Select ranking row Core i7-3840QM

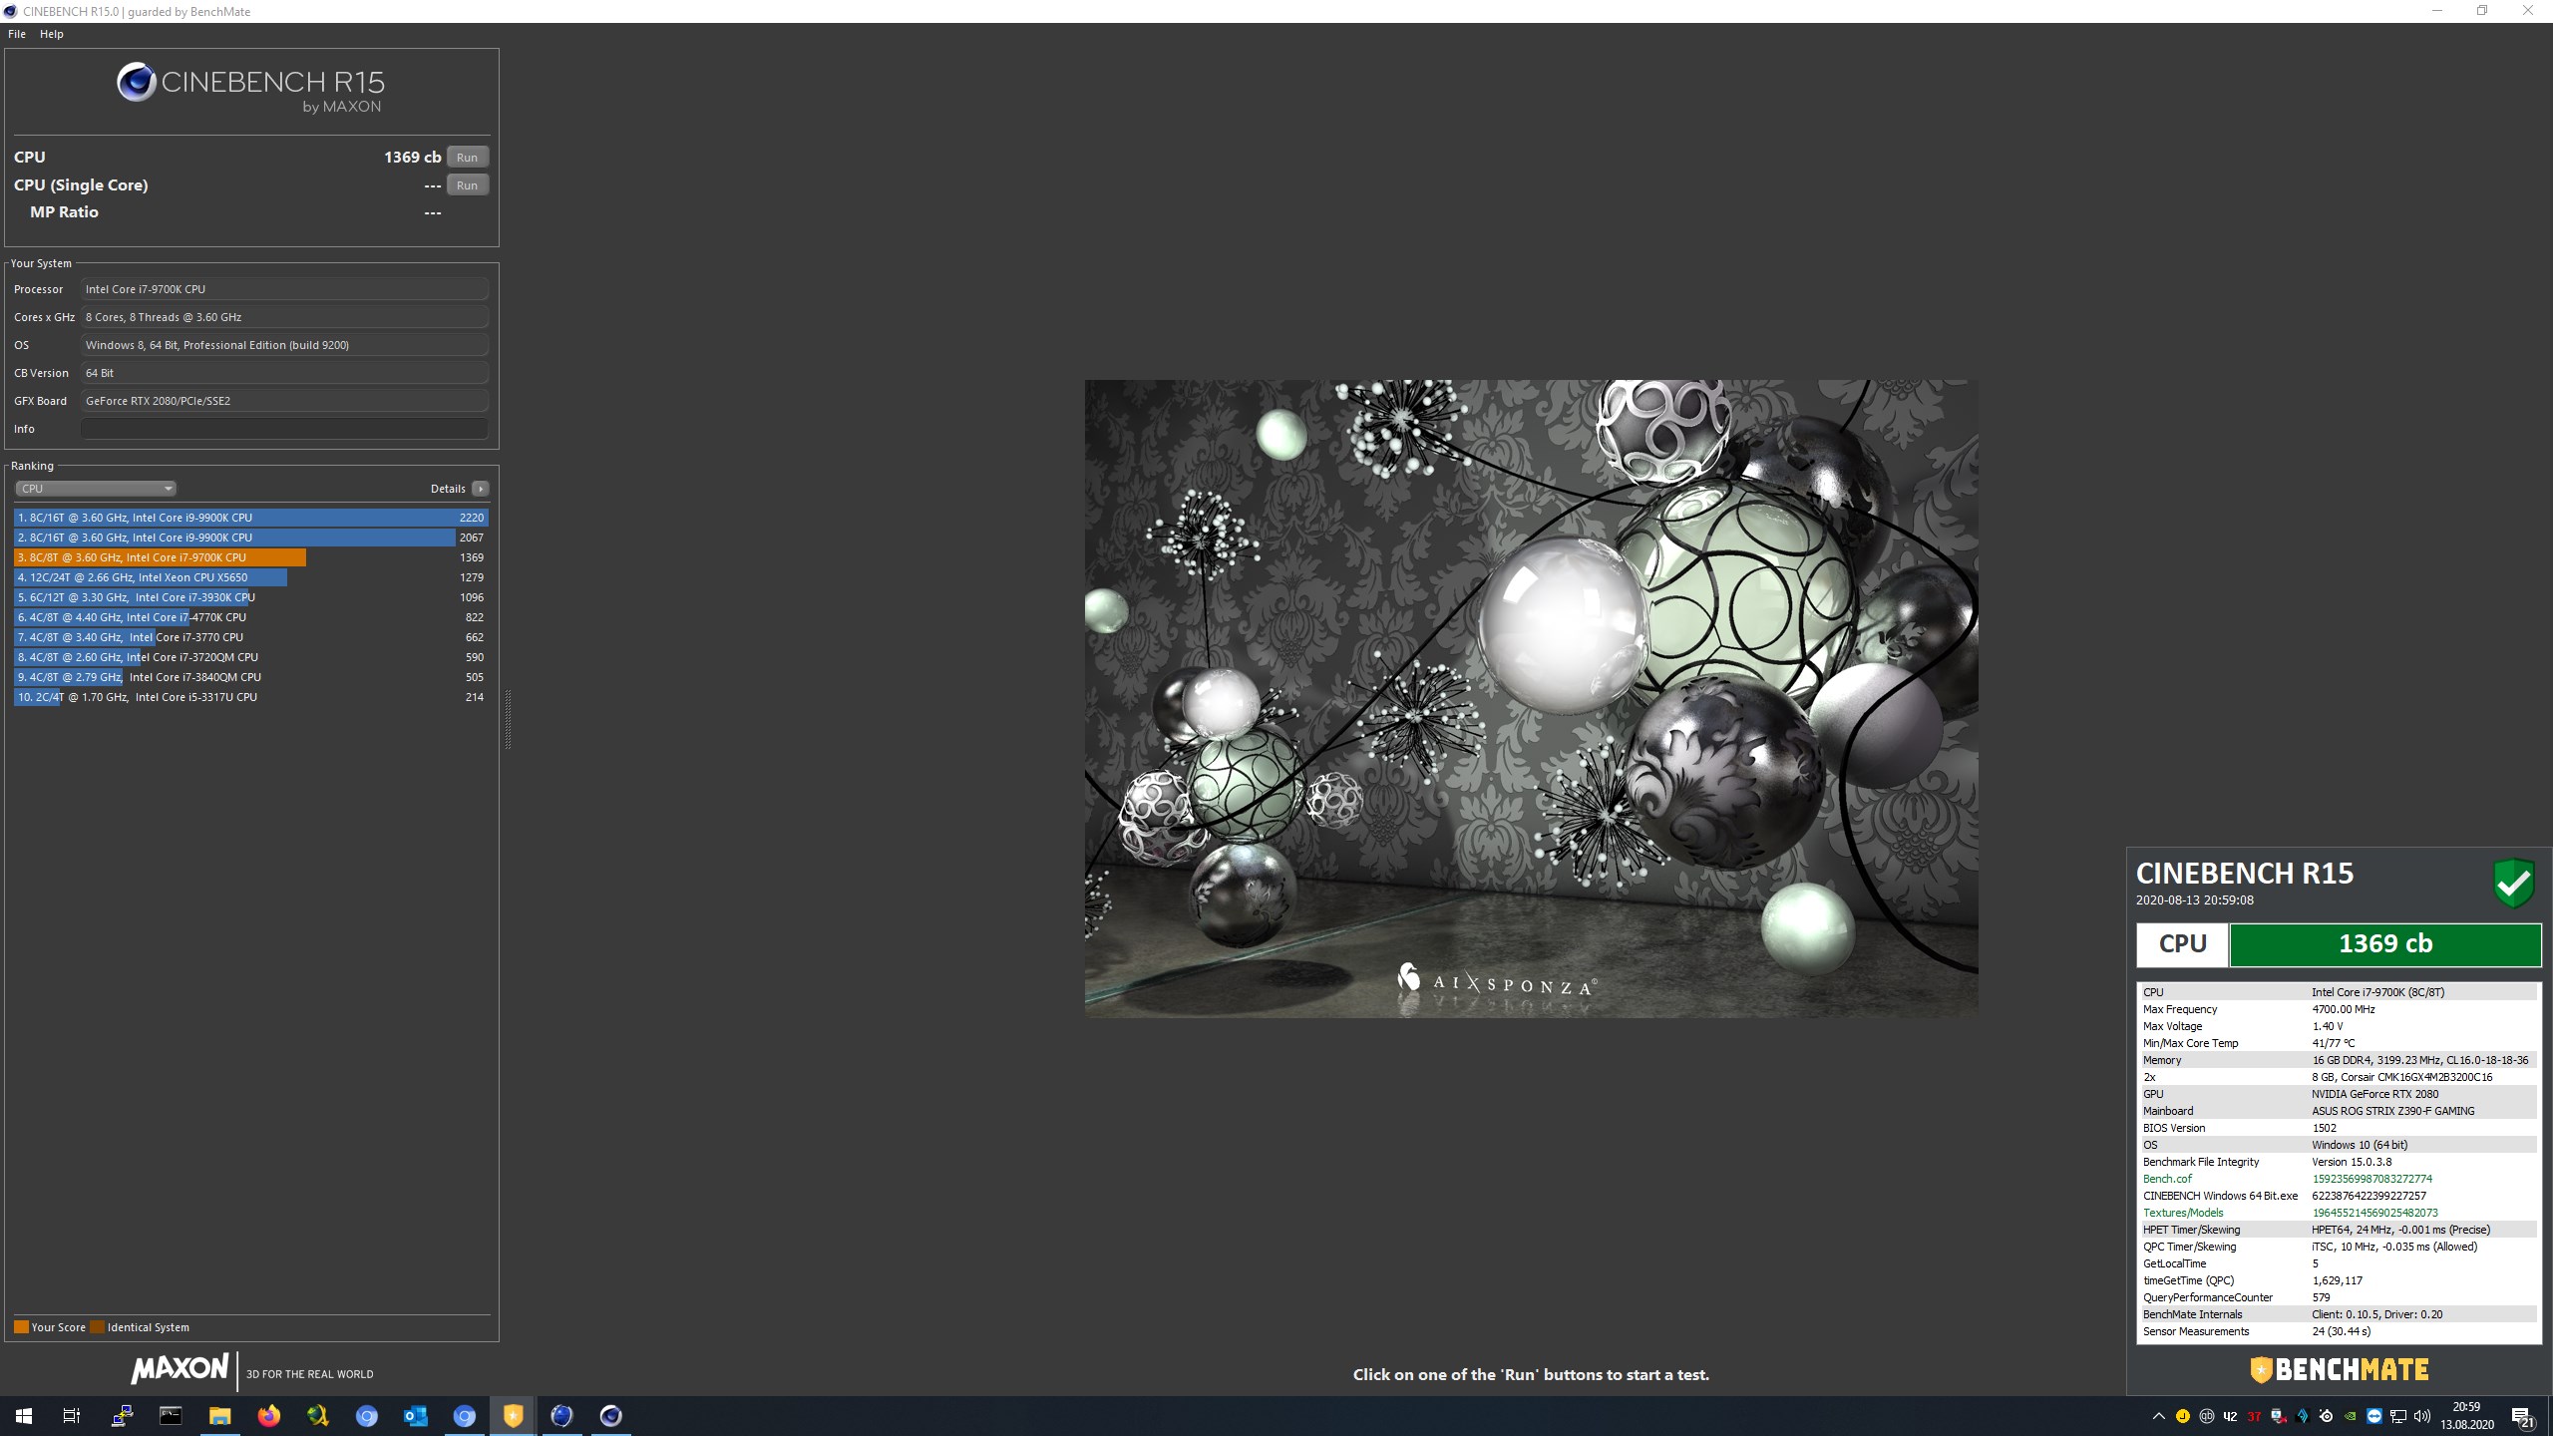[251, 677]
